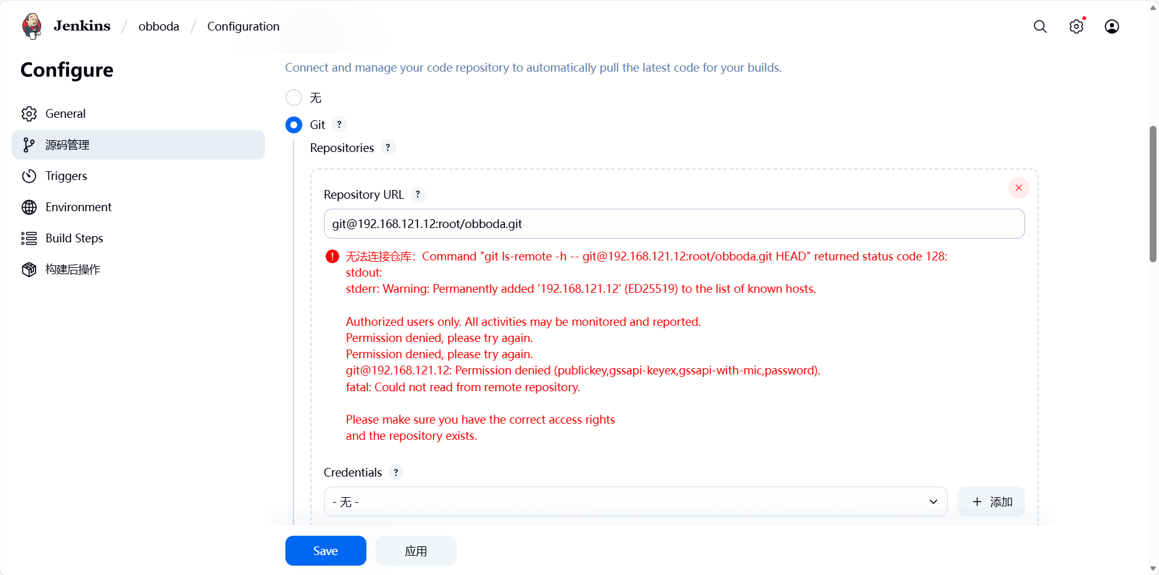Open the user account icon
This screenshot has width=1159, height=575.
tap(1112, 26)
